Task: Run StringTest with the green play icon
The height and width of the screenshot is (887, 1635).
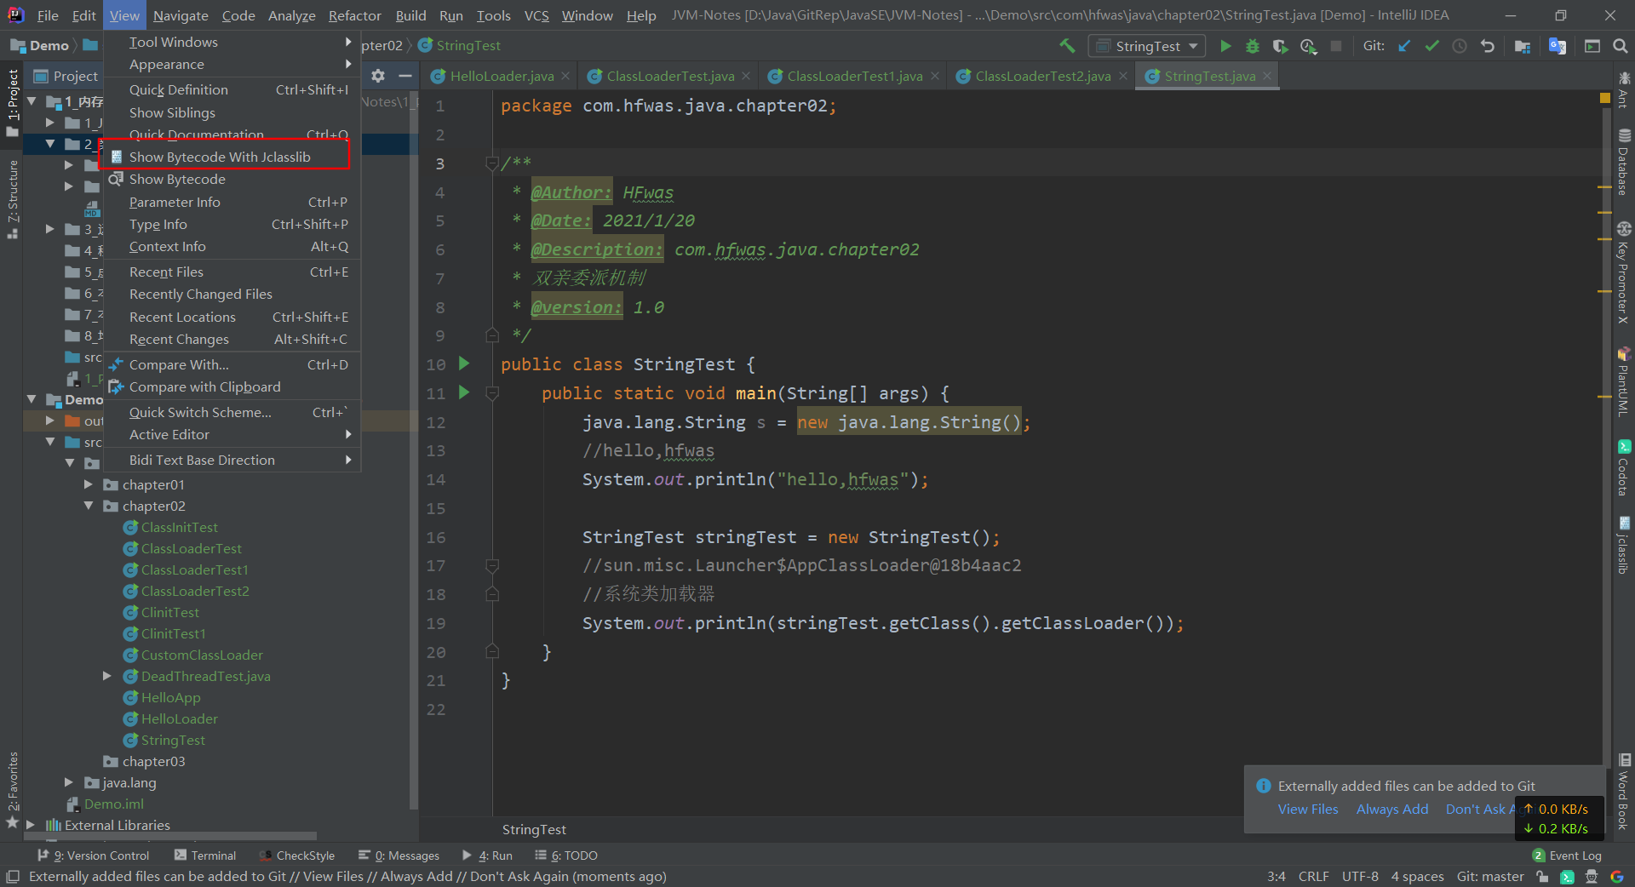Action: (1225, 46)
